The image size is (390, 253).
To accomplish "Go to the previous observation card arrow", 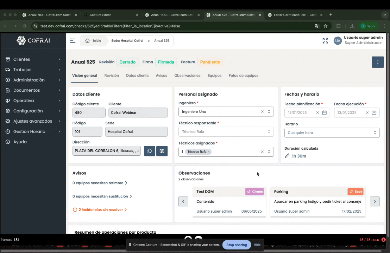I will [x=183, y=201].
